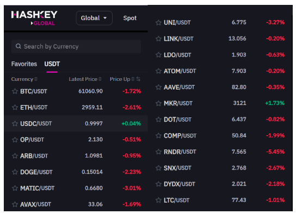Screen dimensions: 296x214
Task: Click the Search by Currency field
Action: click(76, 46)
